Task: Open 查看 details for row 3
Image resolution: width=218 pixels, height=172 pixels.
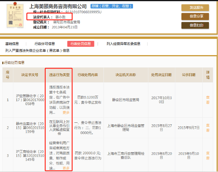Action: pos(208,155)
